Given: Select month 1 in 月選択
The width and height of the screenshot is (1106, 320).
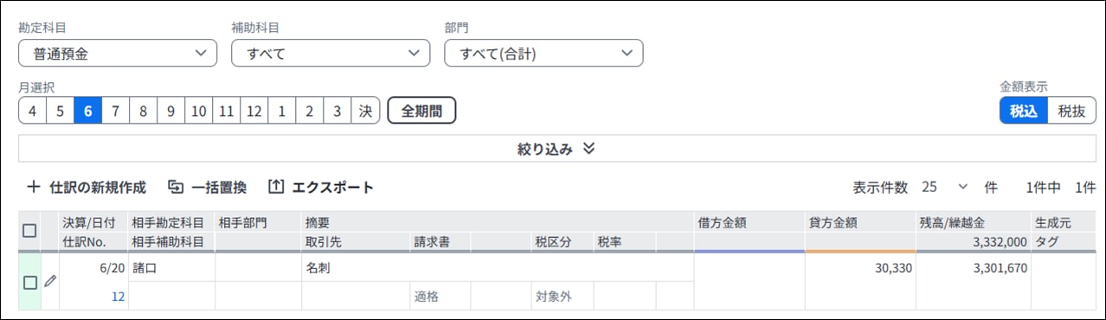Looking at the screenshot, I should pos(281,111).
